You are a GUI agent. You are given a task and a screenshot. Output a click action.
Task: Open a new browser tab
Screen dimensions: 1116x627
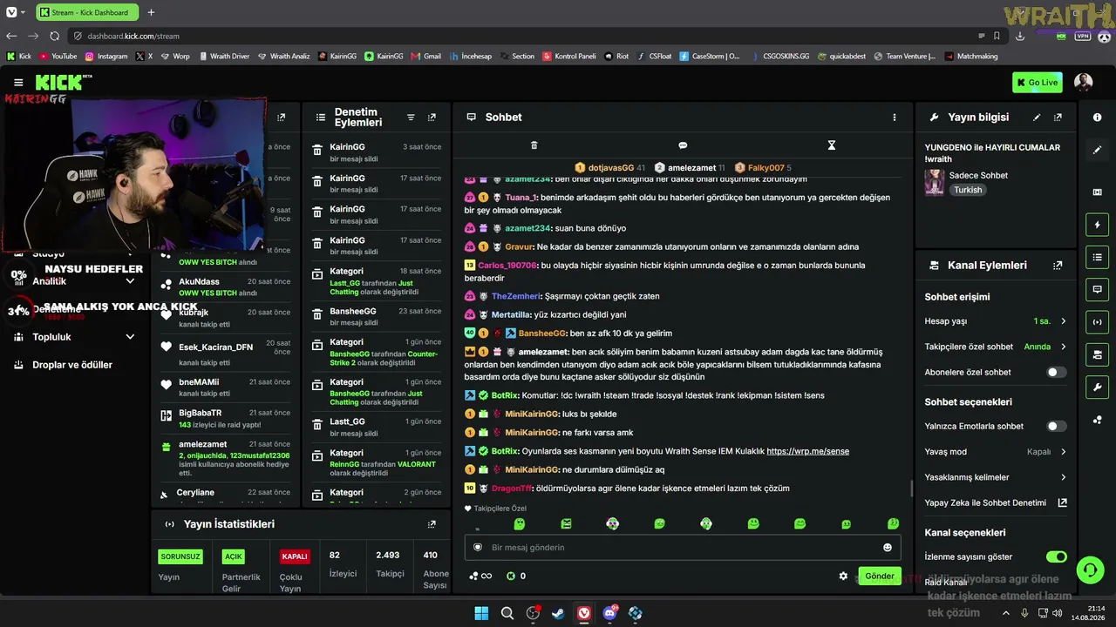tap(151, 12)
